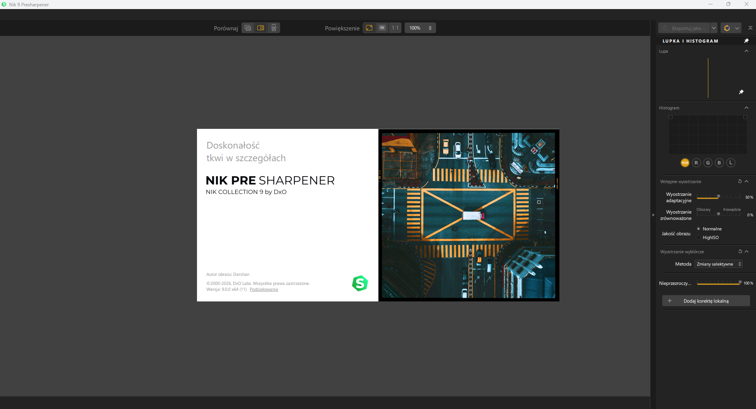Click the 100 % opacity value
Screen dimensions: 756x409
click(x=748, y=283)
